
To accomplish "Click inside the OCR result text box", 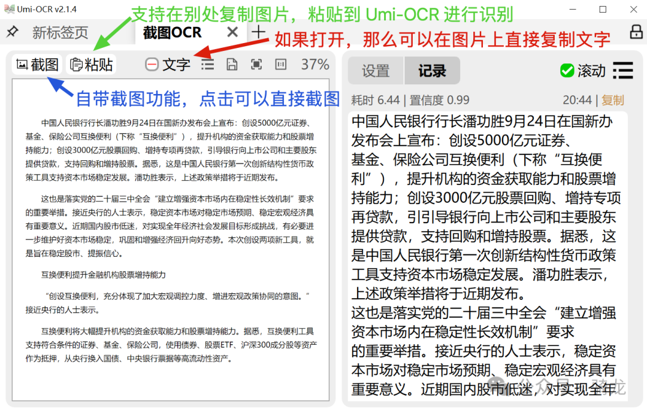I will pos(488,256).
